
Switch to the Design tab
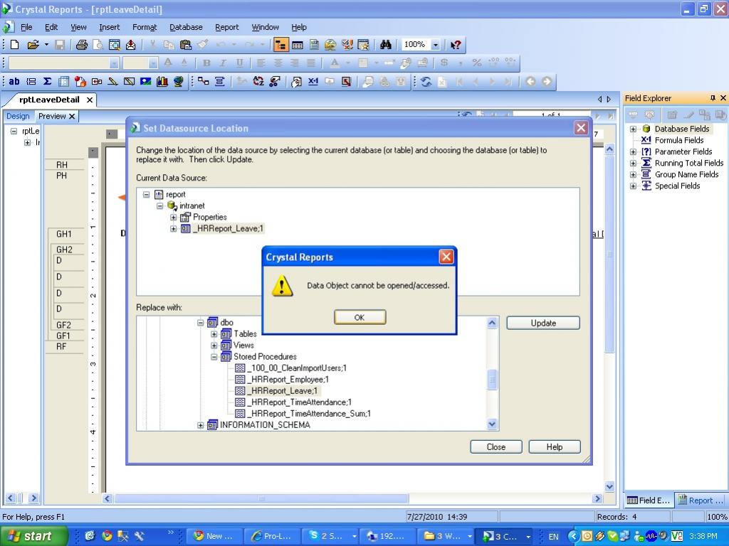click(18, 116)
